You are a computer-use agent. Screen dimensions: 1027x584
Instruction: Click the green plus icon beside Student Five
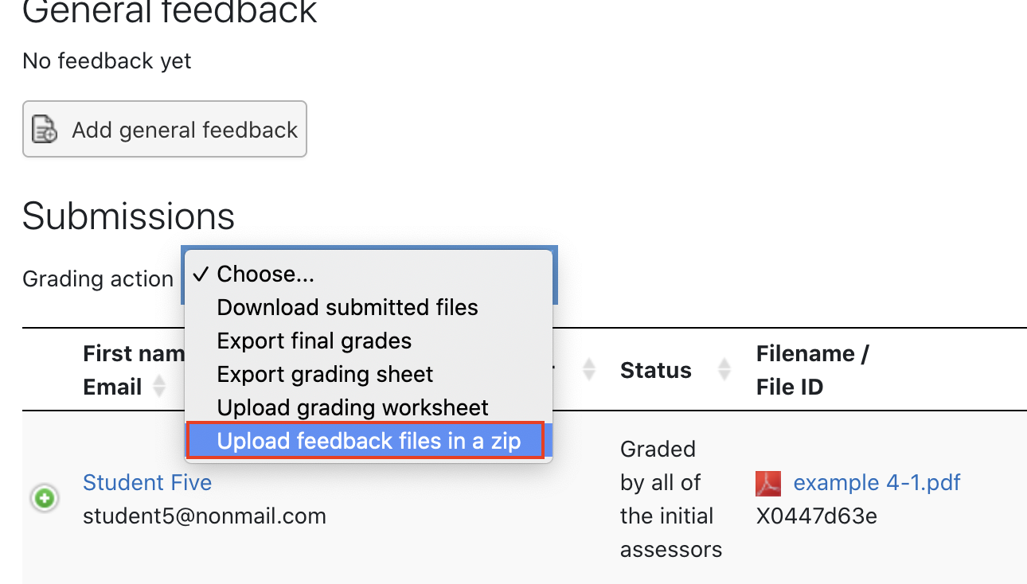click(45, 499)
